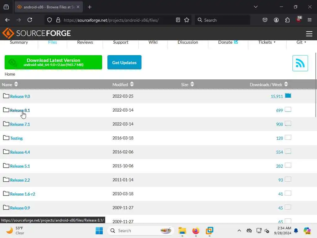Open the Release 7.1 folder link

click(20, 124)
